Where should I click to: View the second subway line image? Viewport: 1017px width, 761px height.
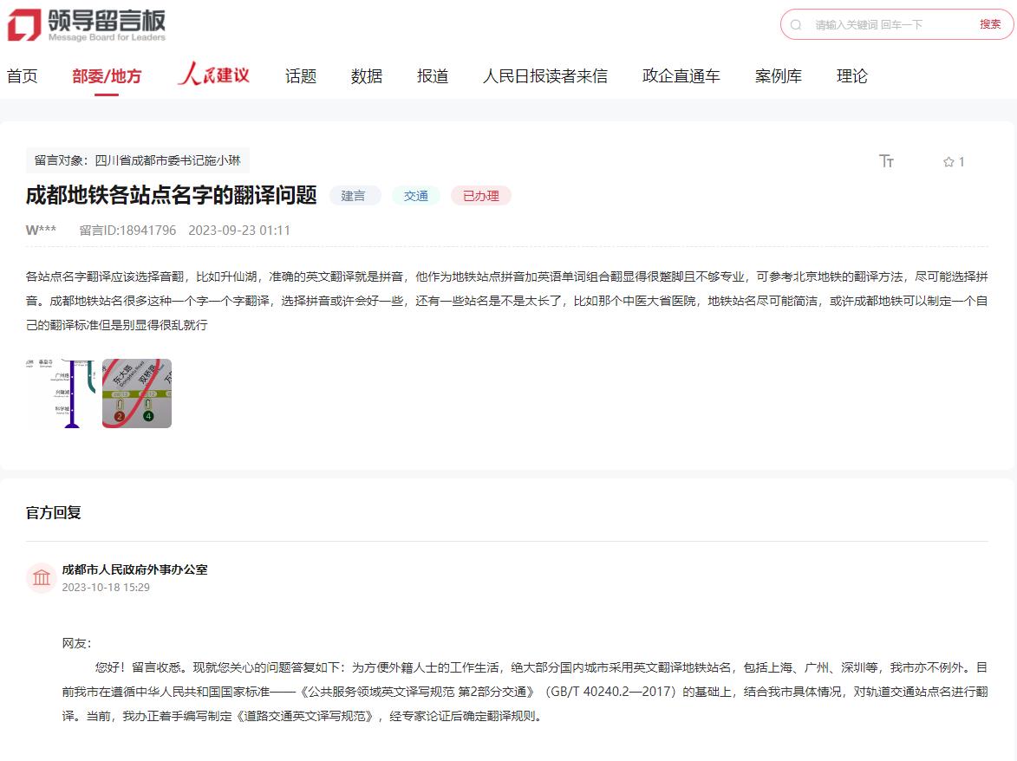136,394
